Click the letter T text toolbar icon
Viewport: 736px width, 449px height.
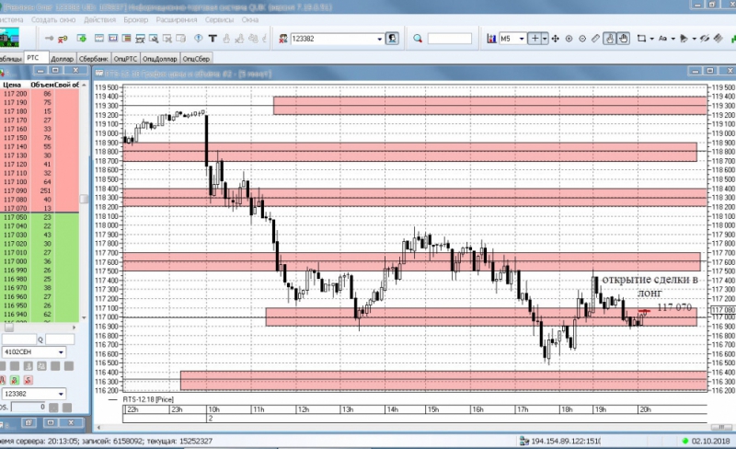tap(213, 39)
